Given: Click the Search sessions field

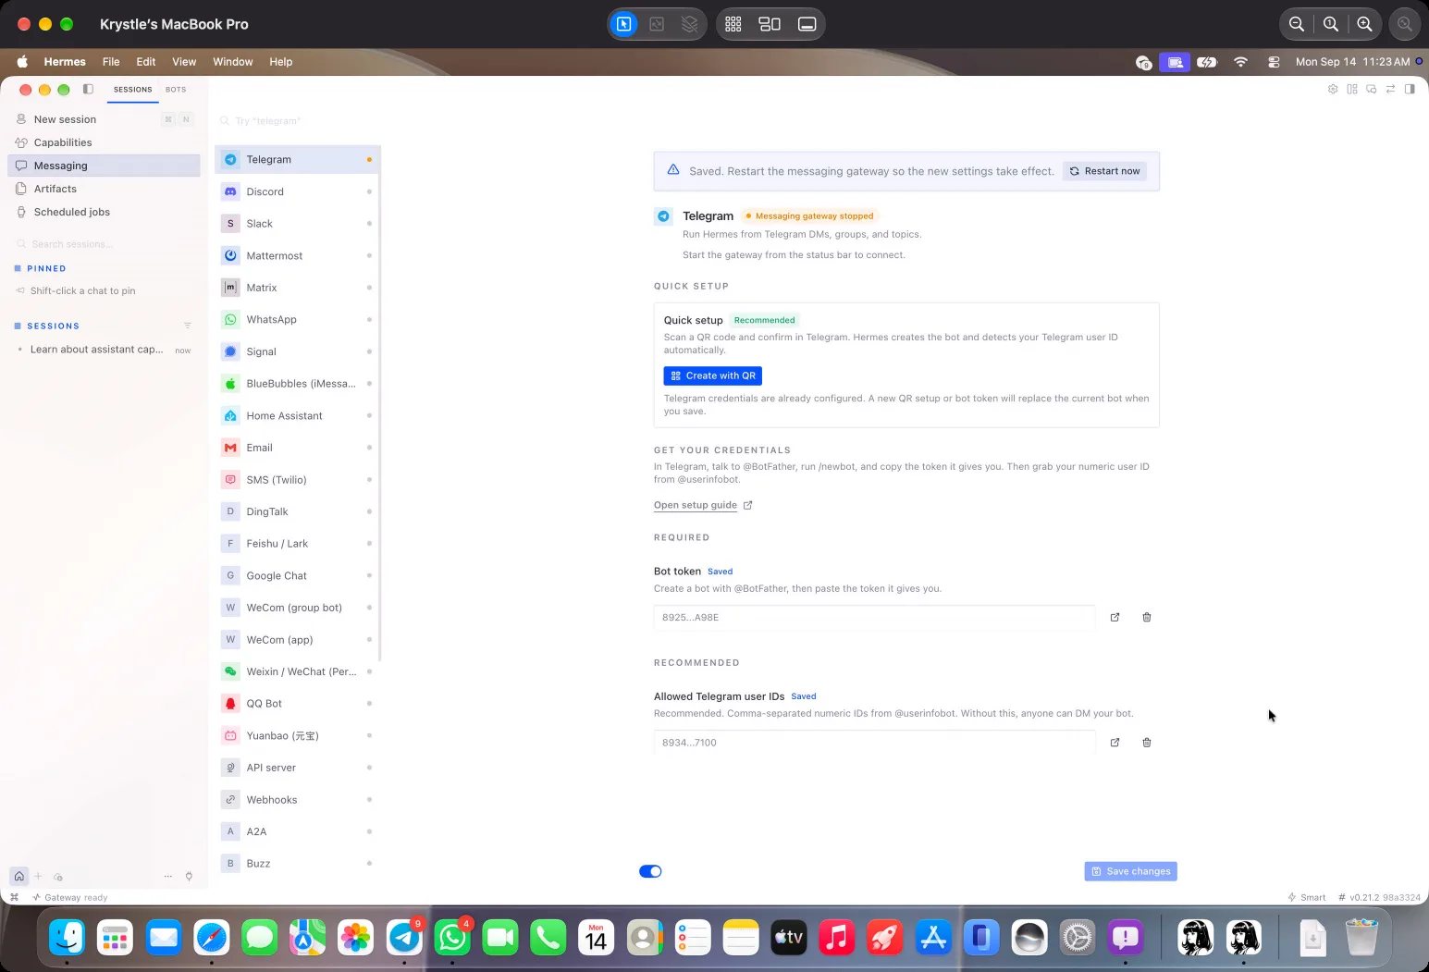Looking at the screenshot, I should point(104,244).
